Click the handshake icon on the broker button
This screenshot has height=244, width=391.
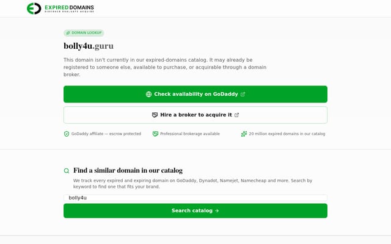click(x=155, y=115)
